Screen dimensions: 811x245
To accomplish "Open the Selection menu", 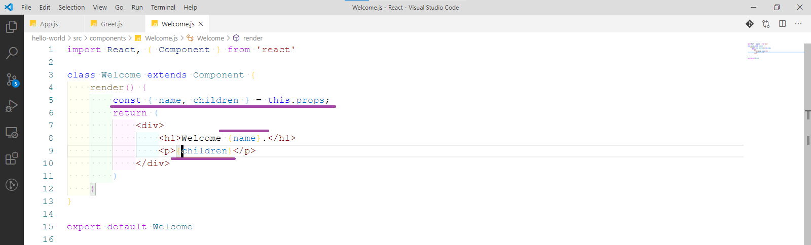I will (x=71, y=7).
